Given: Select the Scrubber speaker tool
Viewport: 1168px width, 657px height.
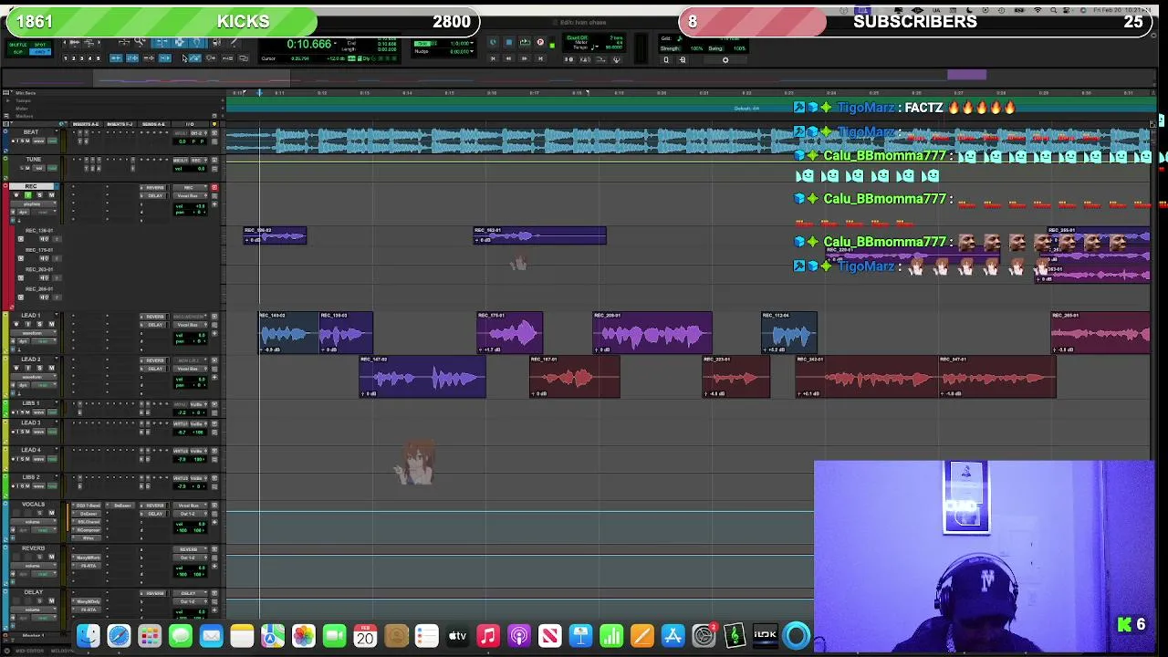Looking at the screenshot, I should point(216,42).
